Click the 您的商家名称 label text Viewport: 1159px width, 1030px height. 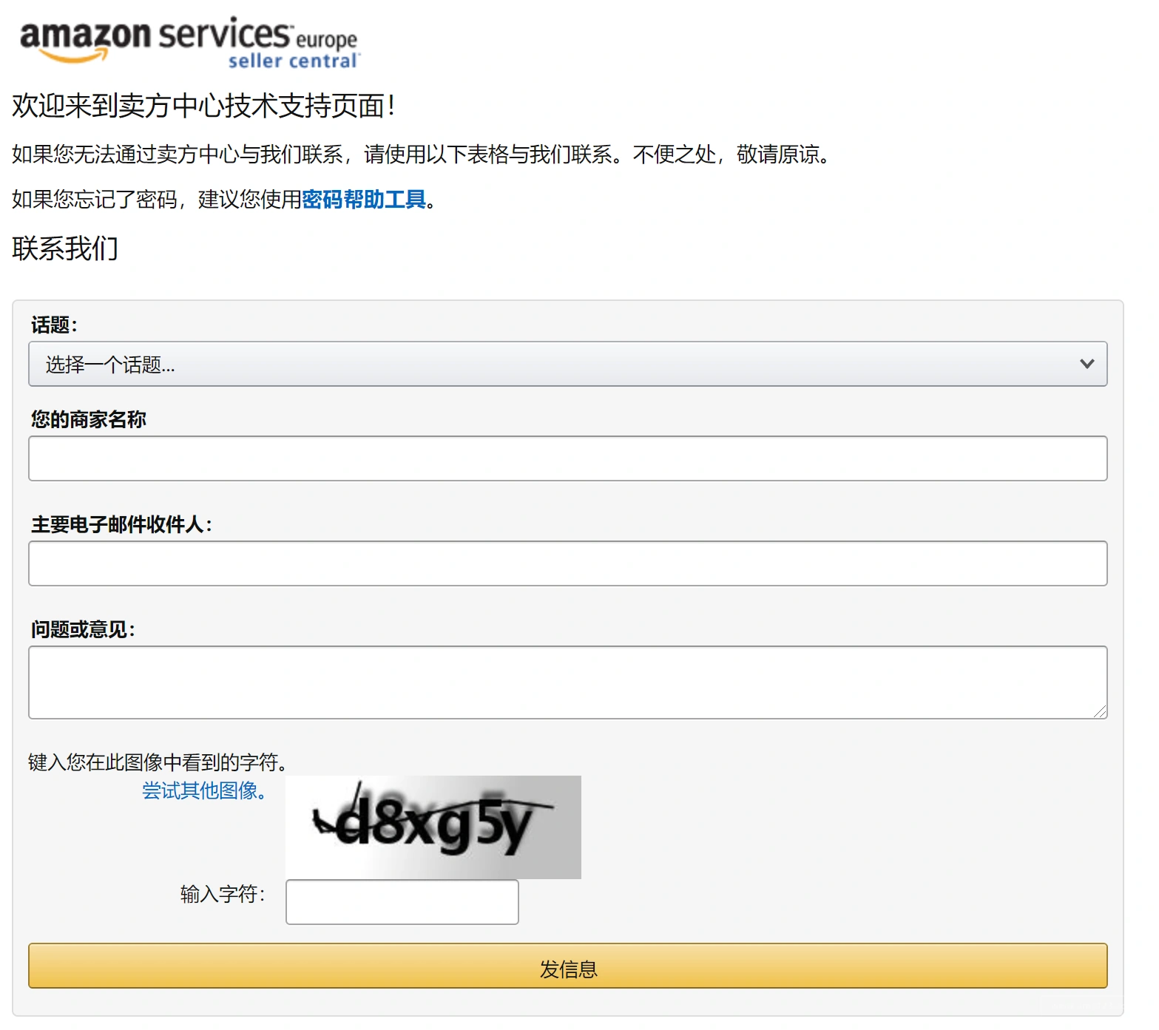(x=89, y=420)
